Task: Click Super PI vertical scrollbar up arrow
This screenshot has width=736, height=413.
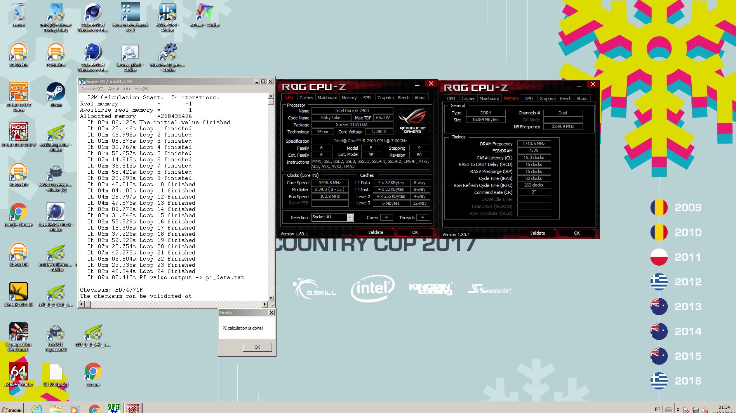Action: click(271, 95)
